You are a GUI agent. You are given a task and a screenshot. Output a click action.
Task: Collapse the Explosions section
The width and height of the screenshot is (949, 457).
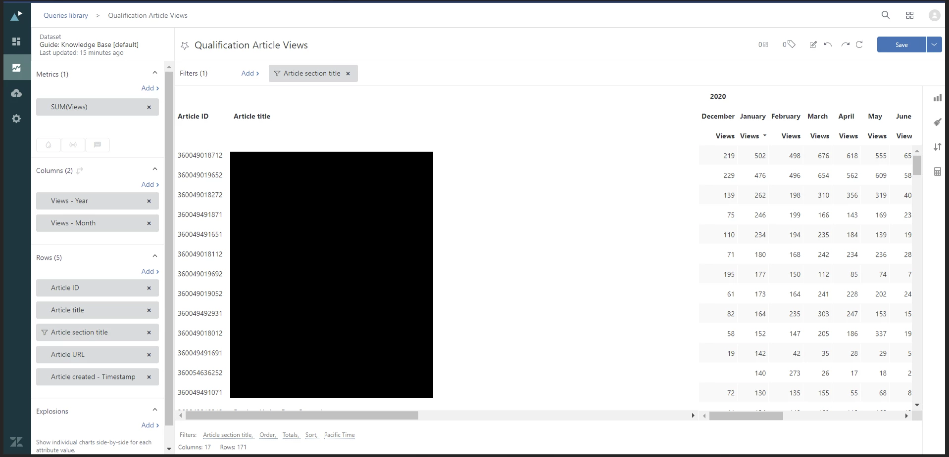pyautogui.click(x=155, y=410)
